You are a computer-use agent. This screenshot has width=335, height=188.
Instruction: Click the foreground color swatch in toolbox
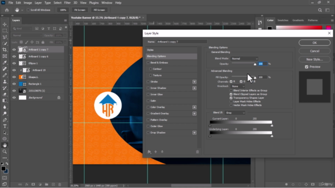point(3,169)
